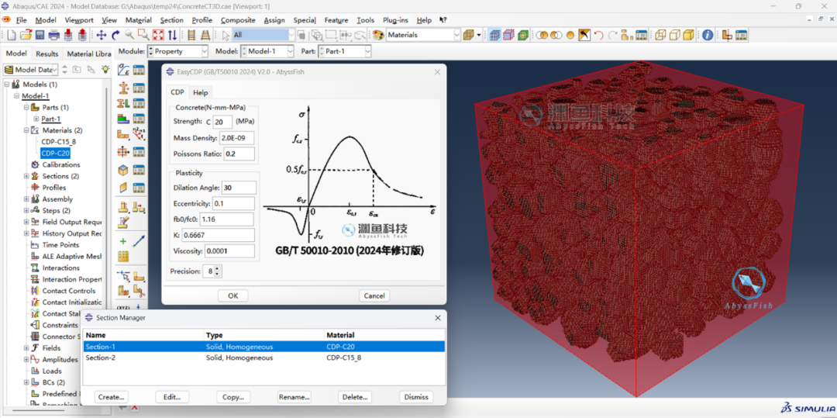Click Edit... in Section Manager
The image size is (837, 418).
point(172,397)
